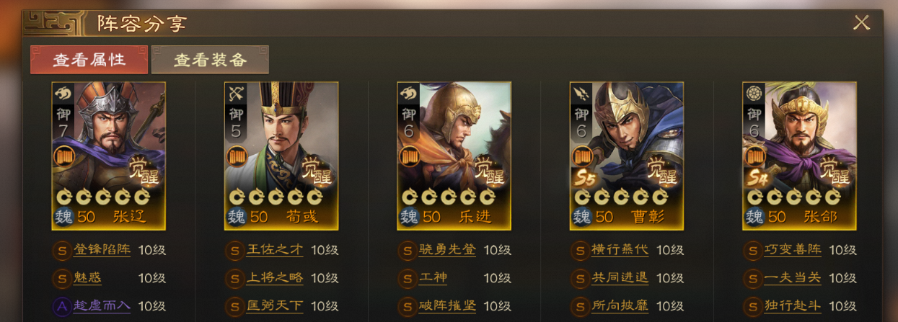Switch to the 查看装备 tab

click(210, 60)
